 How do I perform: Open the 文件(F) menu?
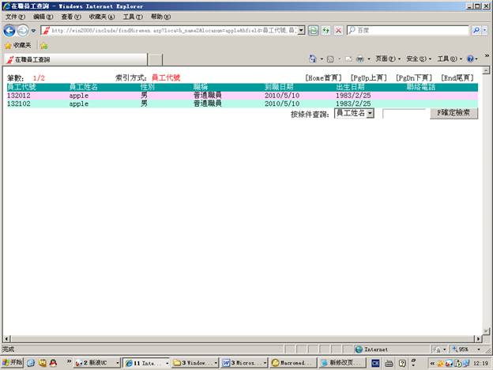pyautogui.click(x=15, y=17)
